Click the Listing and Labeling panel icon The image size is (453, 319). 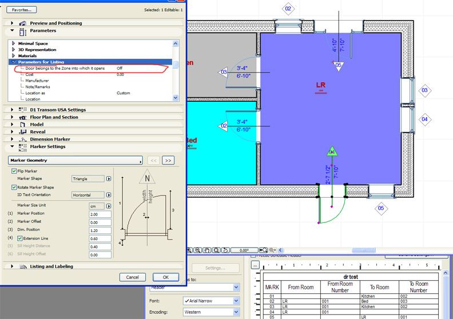coord(23,266)
